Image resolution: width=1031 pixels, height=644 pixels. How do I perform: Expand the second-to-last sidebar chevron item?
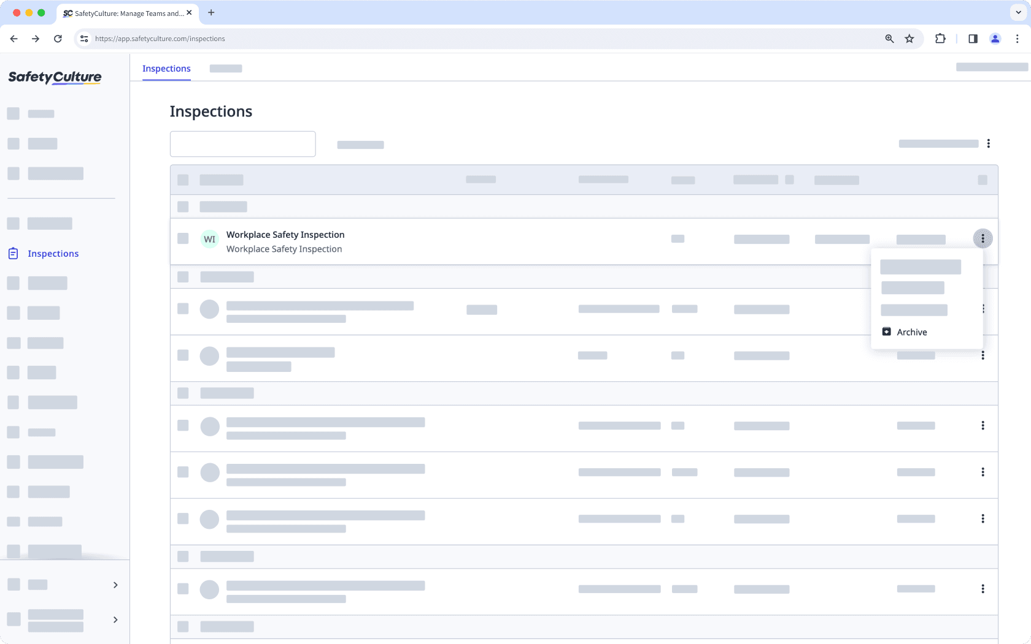(115, 585)
